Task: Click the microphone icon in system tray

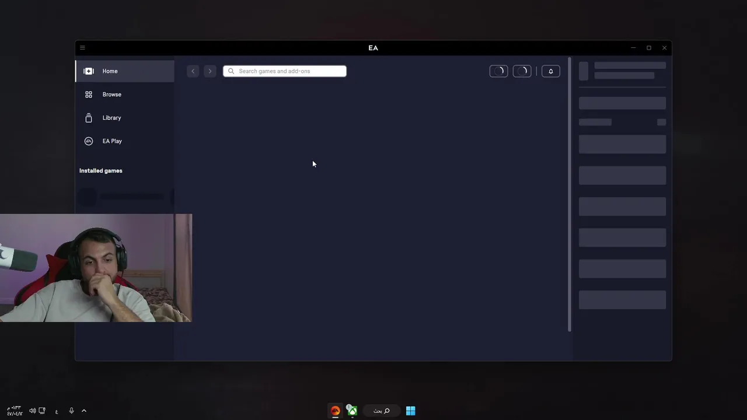Action: [71, 411]
